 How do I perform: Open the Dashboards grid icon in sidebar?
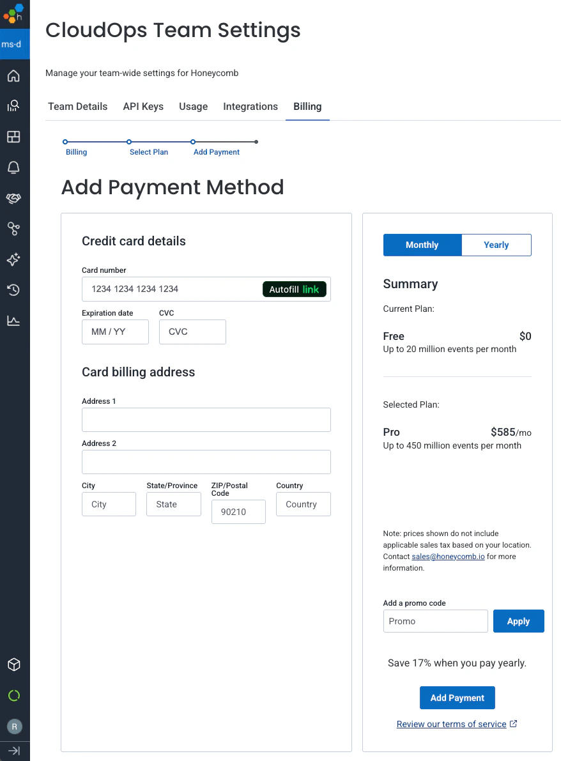coord(14,137)
